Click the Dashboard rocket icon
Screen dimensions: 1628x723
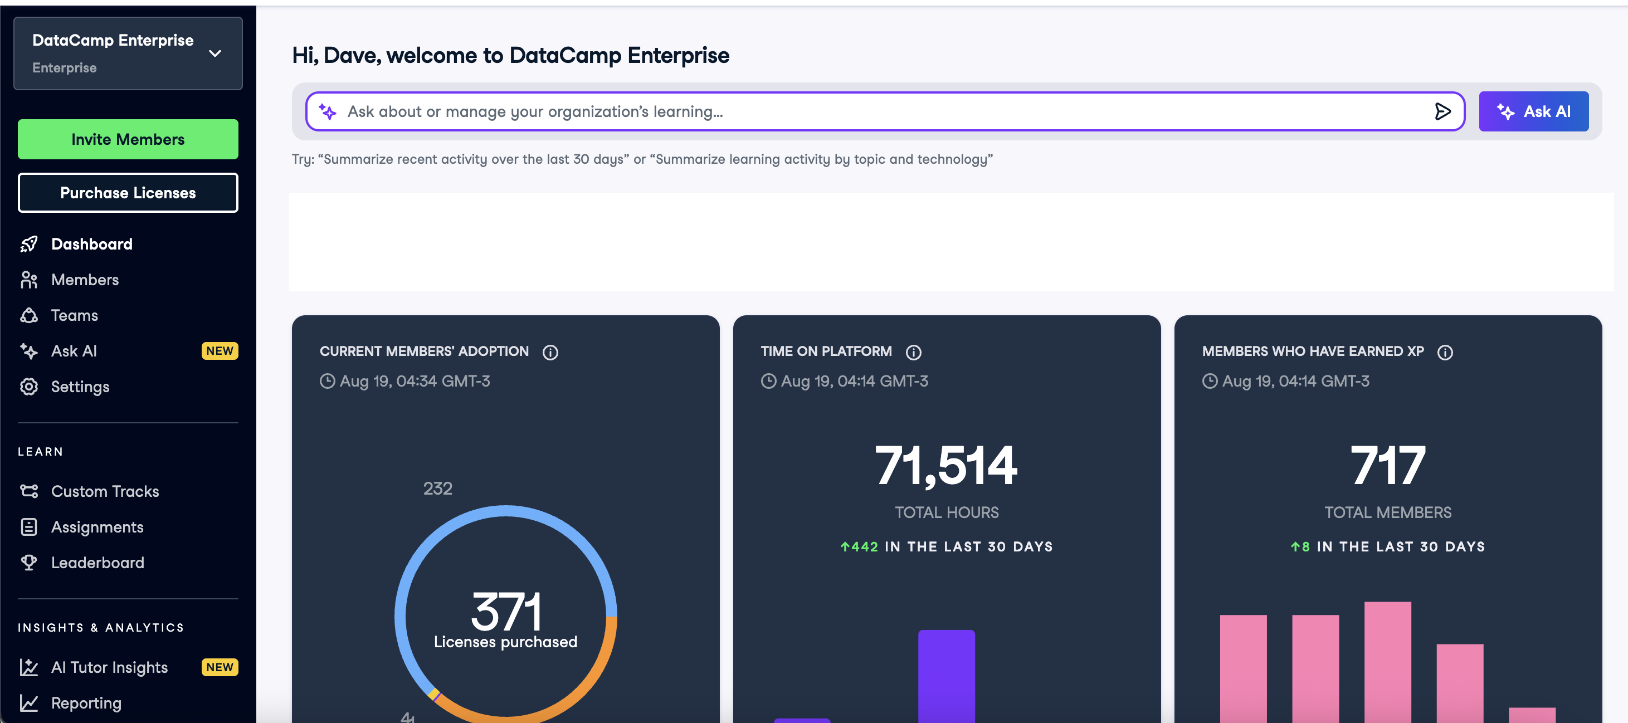tap(29, 244)
